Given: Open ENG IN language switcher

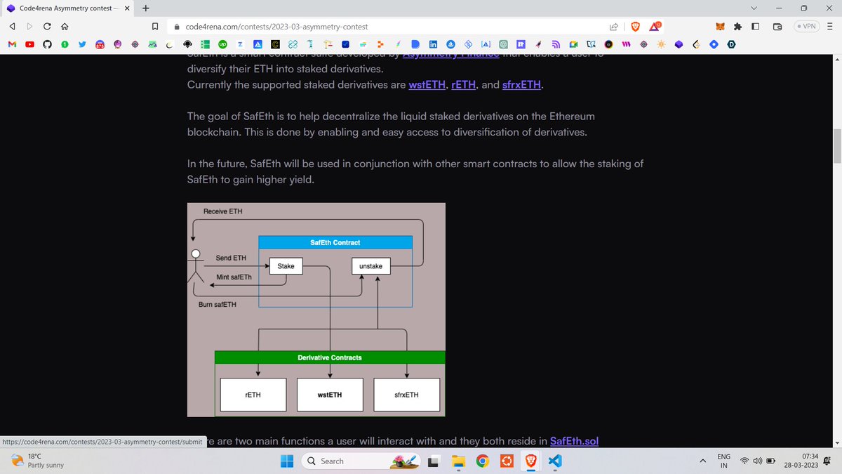Looking at the screenshot, I should pos(724,461).
